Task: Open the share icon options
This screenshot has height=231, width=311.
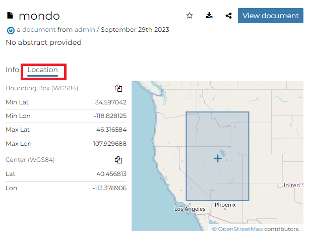Action: (229, 16)
